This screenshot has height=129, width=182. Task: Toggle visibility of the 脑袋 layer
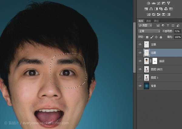coord(140,61)
